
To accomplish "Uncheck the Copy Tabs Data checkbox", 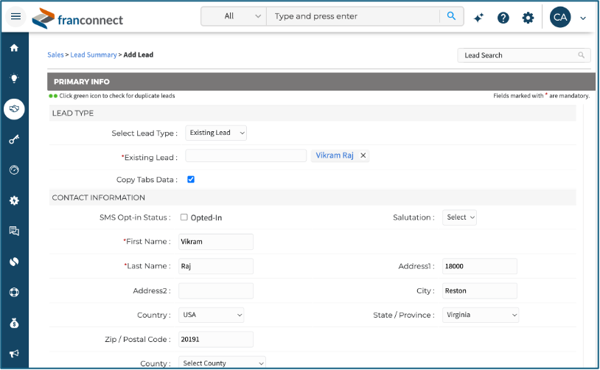I will click(x=191, y=179).
